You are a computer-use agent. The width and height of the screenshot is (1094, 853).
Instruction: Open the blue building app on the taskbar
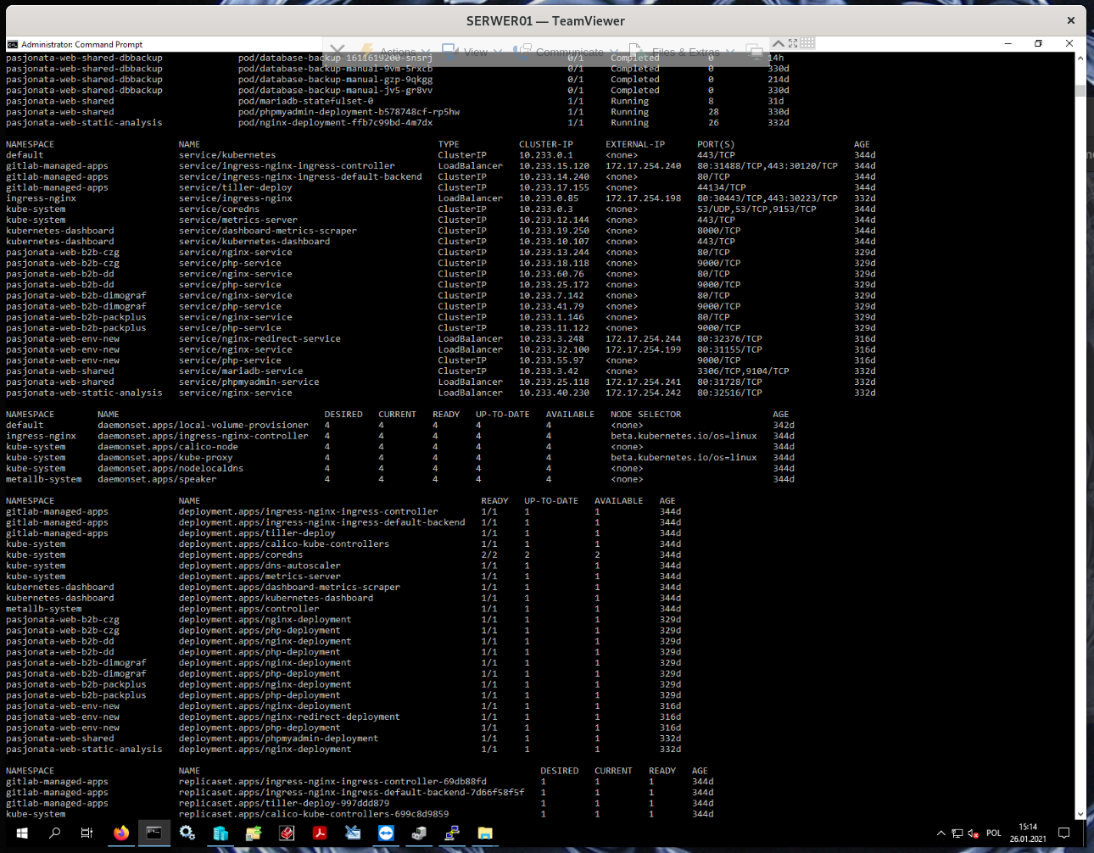coord(220,833)
